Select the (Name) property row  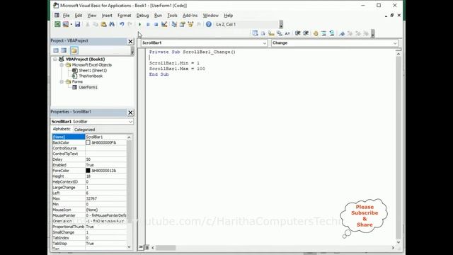[x=89, y=137]
